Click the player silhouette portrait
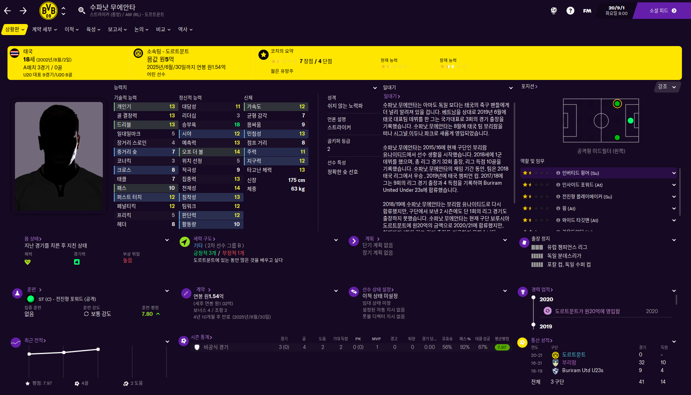 pos(59,156)
